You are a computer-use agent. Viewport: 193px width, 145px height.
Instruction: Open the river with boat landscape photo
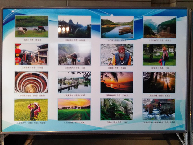117,27
